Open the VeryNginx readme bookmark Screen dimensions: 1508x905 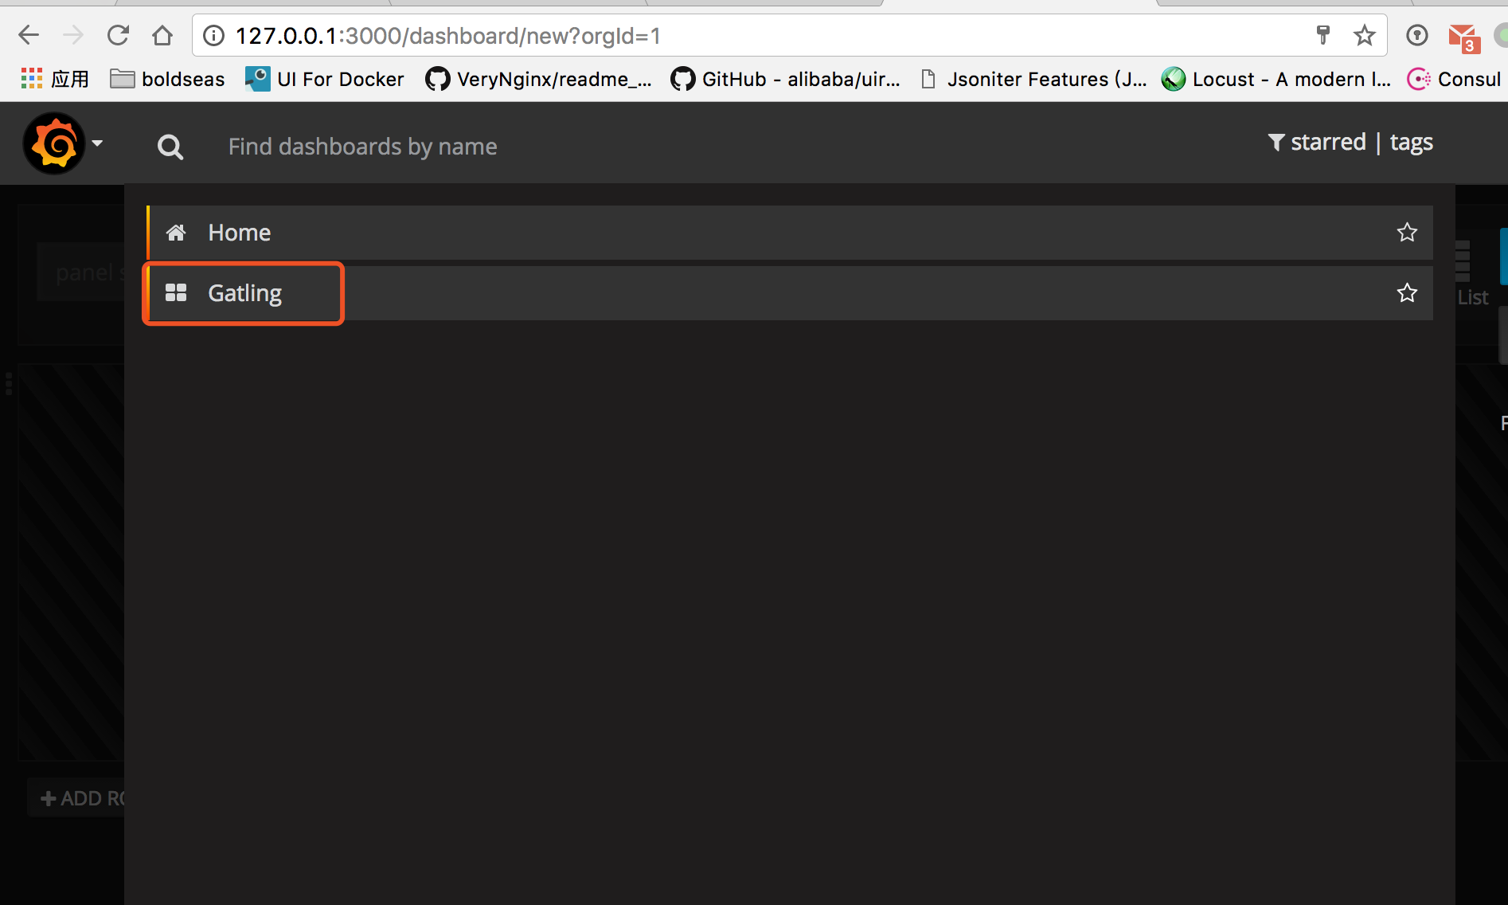coord(538,79)
